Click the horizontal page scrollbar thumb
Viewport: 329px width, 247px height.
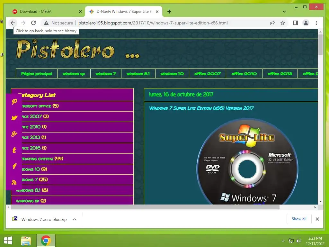pos(145,207)
